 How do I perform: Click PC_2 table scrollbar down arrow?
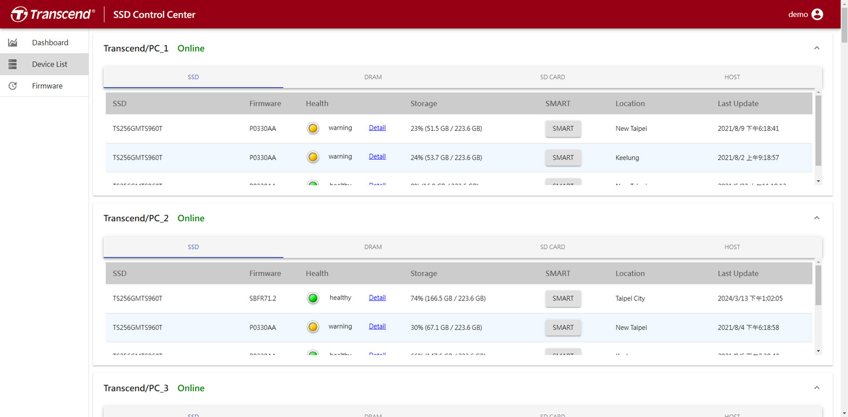[x=818, y=351]
